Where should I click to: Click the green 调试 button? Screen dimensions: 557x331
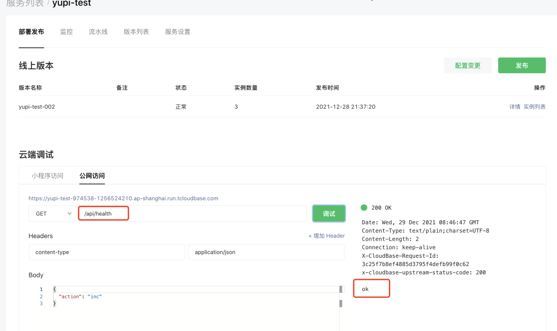pos(329,213)
